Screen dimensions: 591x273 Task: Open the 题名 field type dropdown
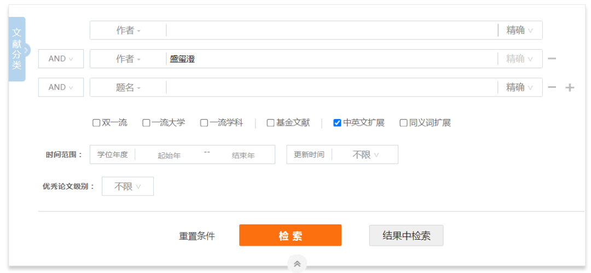click(128, 87)
